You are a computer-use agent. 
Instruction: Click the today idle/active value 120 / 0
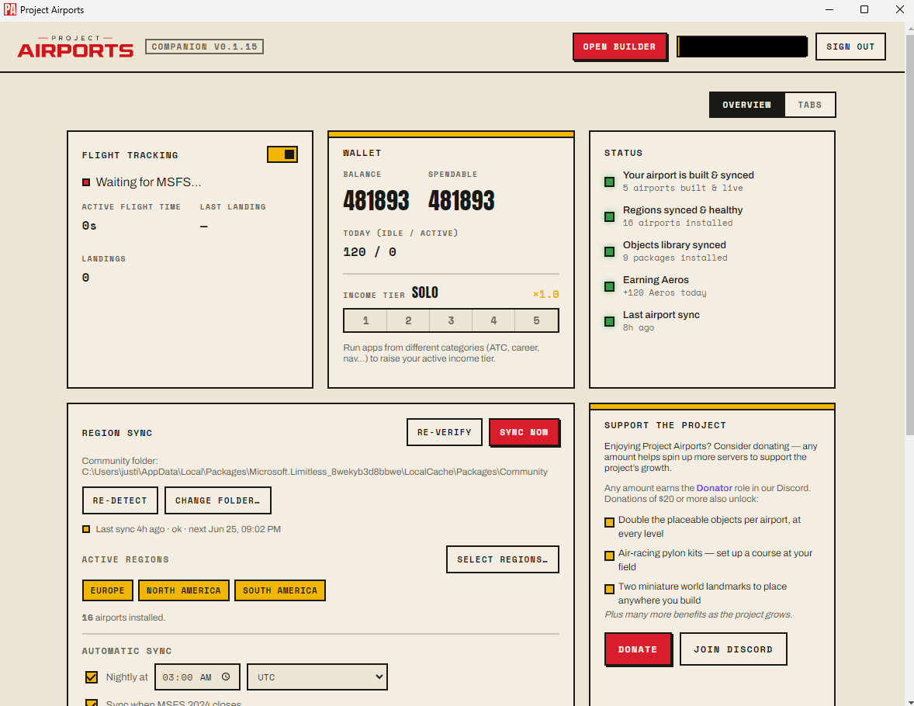(369, 252)
